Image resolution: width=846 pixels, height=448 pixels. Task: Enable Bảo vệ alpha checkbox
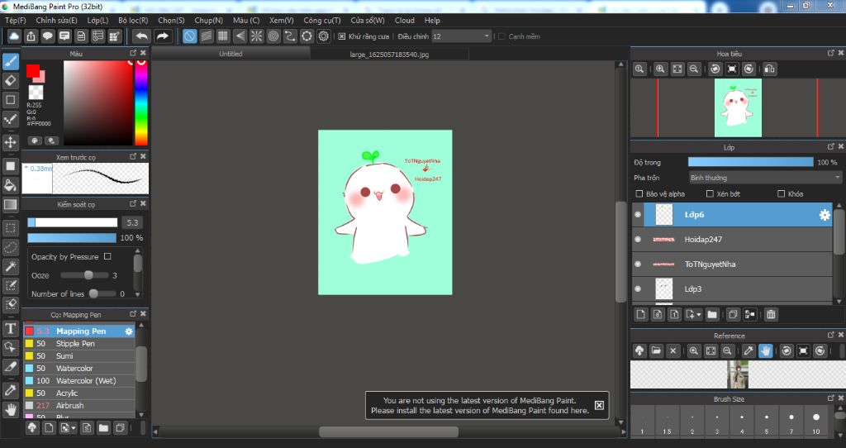click(x=639, y=193)
